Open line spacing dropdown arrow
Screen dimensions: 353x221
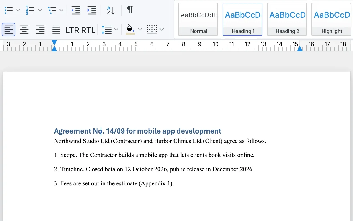(116, 29)
